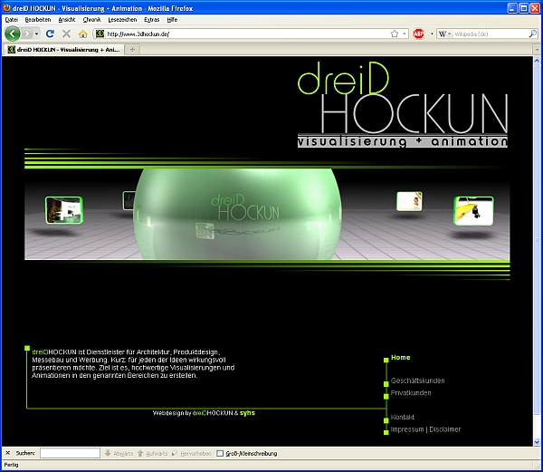Image resolution: width=543 pixels, height=472 pixels.
Task: Click the Fertig status bar text
Action: point(12,465)
